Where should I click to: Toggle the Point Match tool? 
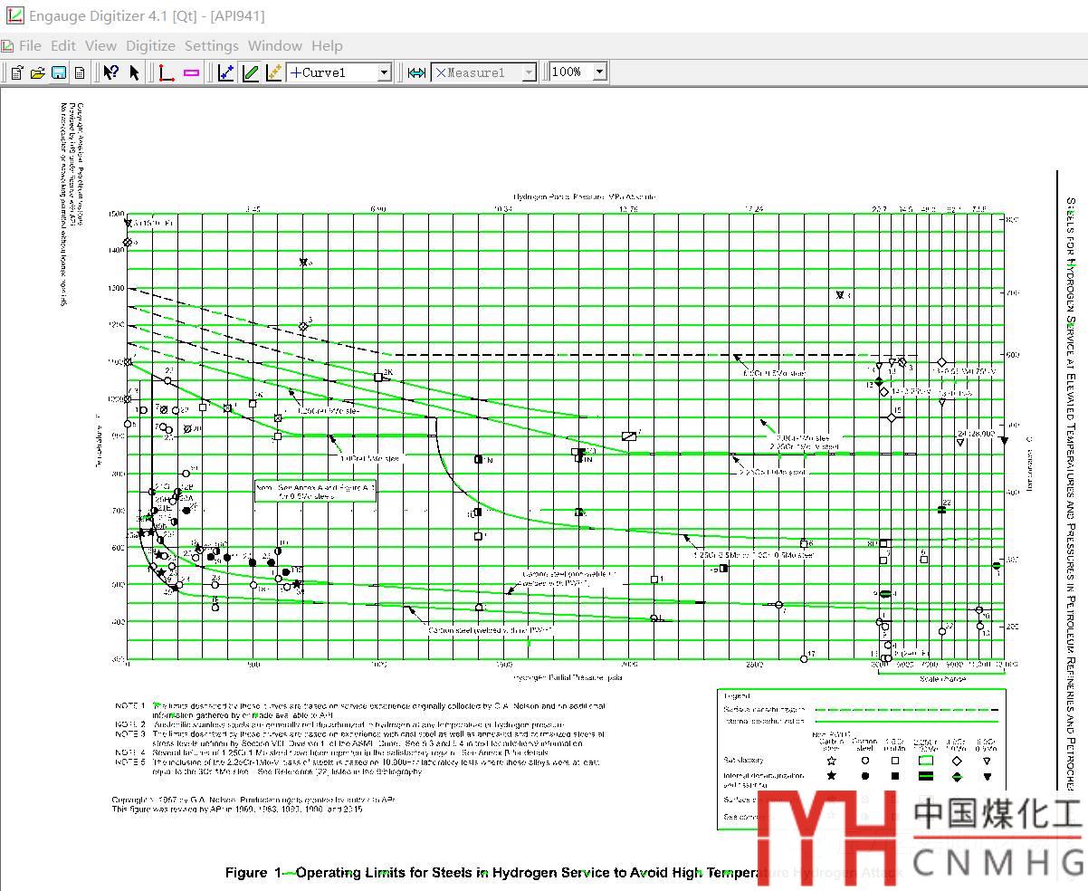tap(273, 72)
